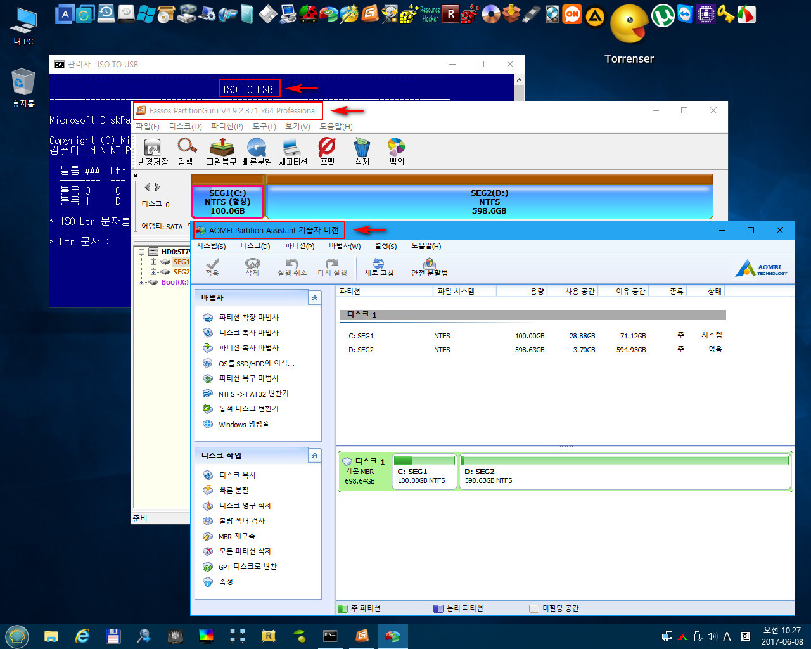This screenshot has height=649, width=811.
Task: Open 도움말(H) menu in AOMEI
Action: [426, 246]
